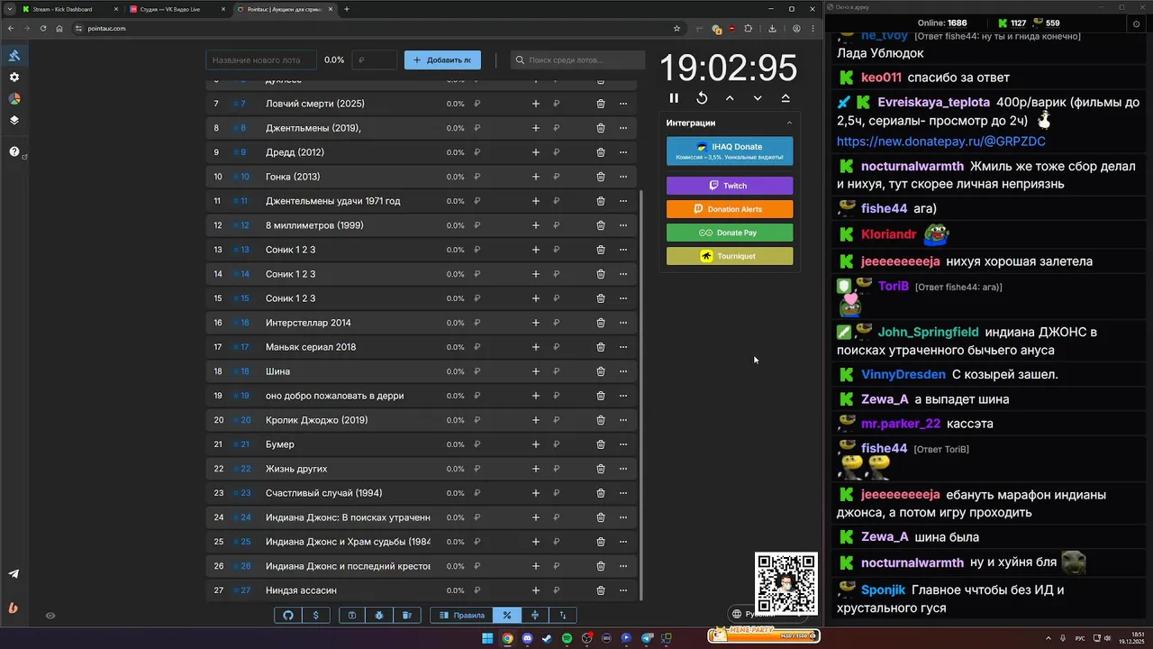This screenshot has width=1153, height=649.
Task: Connect IHAQ Donate integration
Action: 730,151
